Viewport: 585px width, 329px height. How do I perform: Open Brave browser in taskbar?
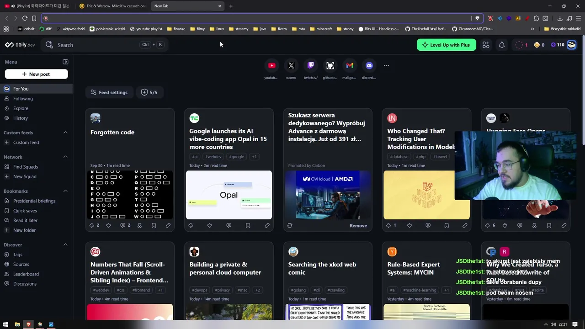[28, 324]
